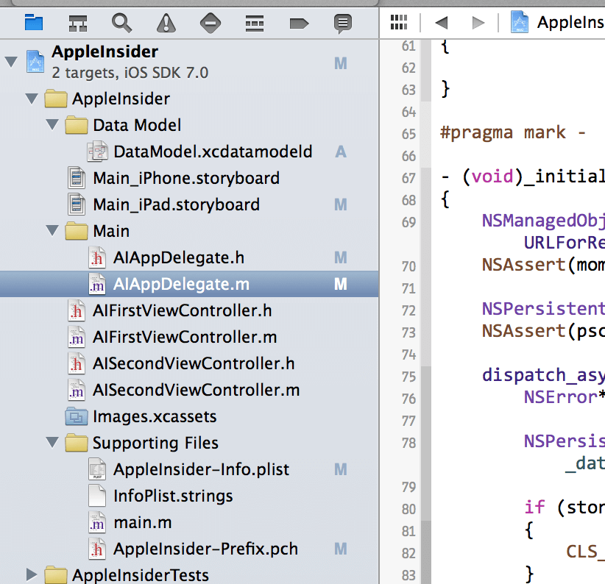The height and width of the screenshot is (584, 605).
Task: Collapse the Data Model group
Action: (x=52, y=125)
